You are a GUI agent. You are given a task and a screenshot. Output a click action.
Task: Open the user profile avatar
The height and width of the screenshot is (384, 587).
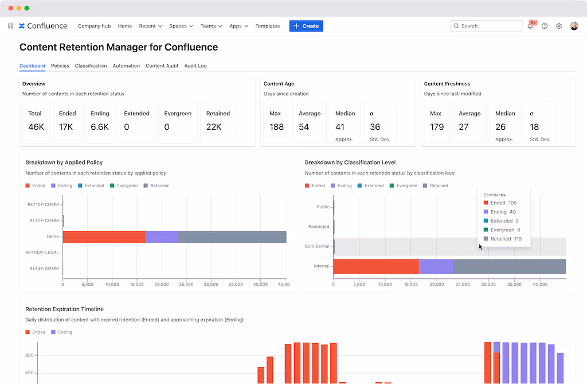tap(573, 26)
